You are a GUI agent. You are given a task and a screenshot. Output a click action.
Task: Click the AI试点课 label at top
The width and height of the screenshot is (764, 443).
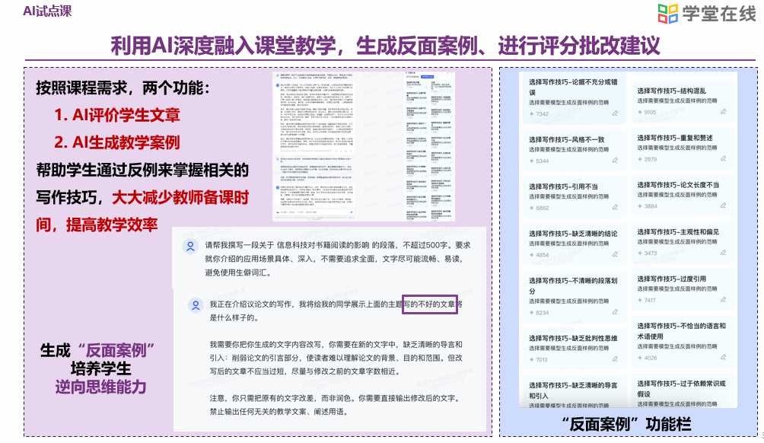[48, 11]
